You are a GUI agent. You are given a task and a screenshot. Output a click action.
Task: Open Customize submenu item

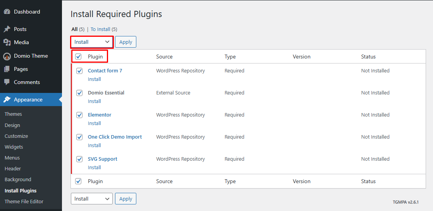(16, 136)
